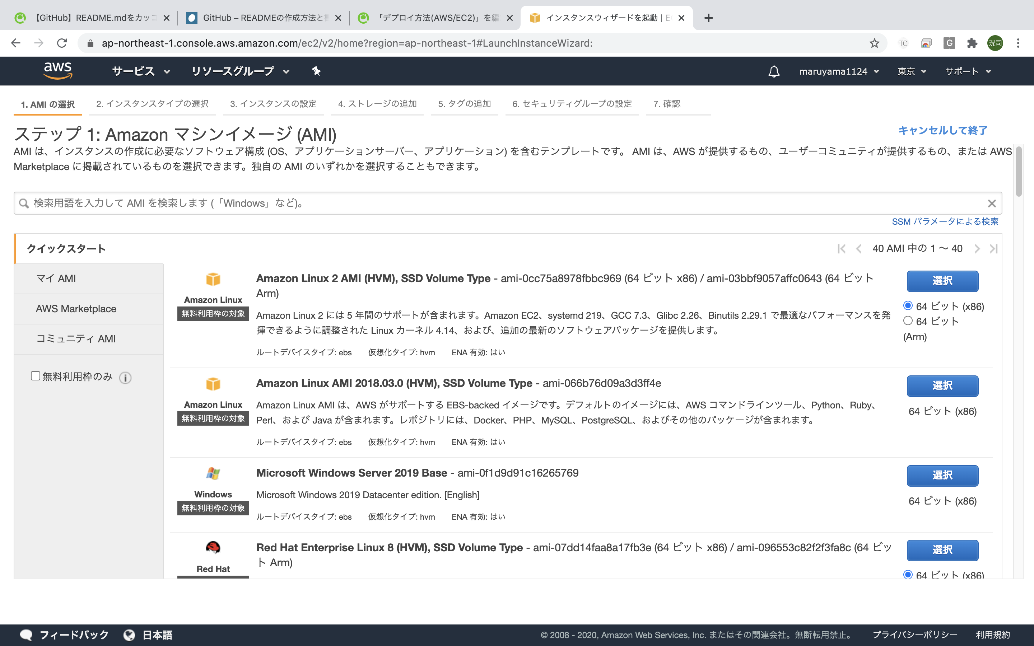Screen dimensions: 1034x646
Task: Go to next page of AMI list
Action: tap(977, 249)
